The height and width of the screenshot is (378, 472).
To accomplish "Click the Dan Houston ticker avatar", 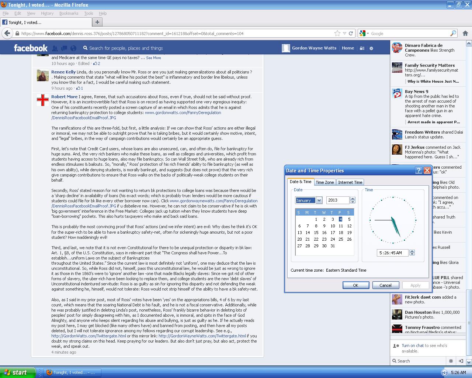I will (x=397, y=315).
